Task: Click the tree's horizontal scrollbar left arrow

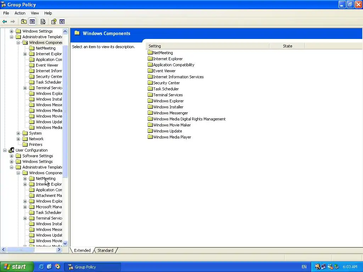Action: 4,250
